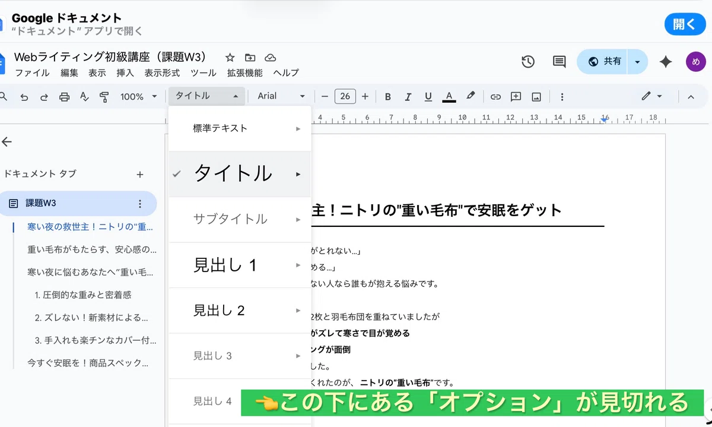Viewport: 712px width, 427px height.
Task: Click the move-to-folder icon beside title
Action: (250, 58)
